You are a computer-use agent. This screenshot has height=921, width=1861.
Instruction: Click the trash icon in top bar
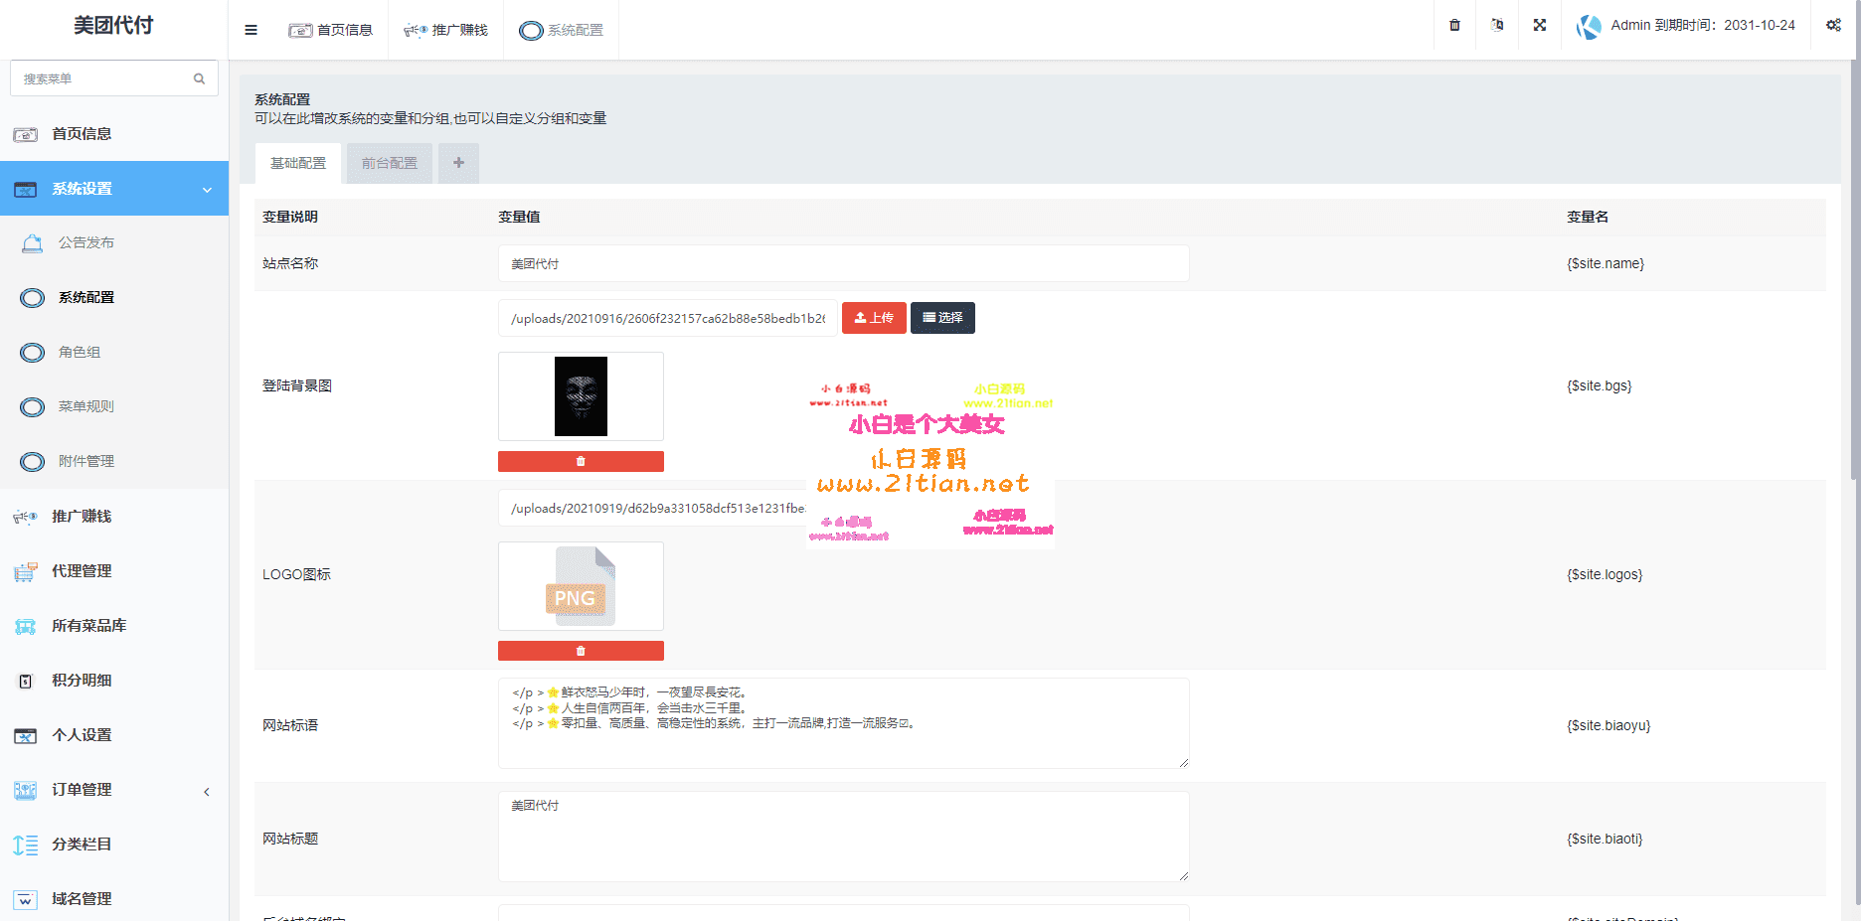pyautogui.click(x=1454, y=26)
